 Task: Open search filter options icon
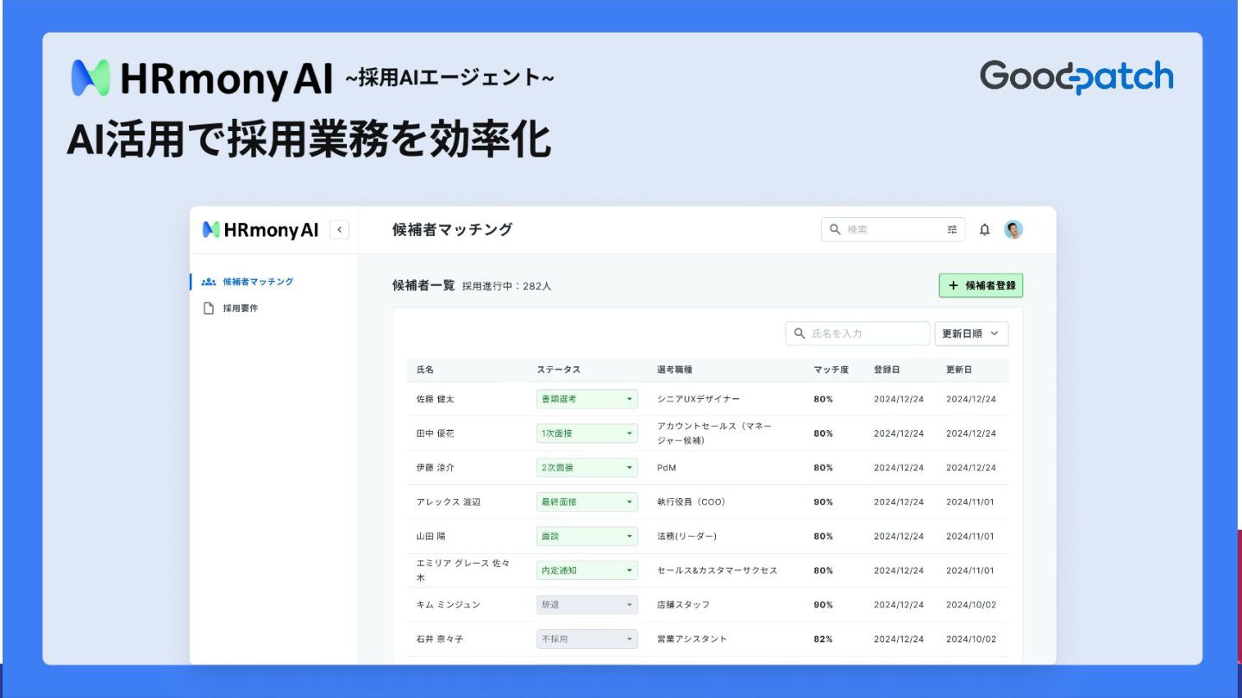952,229
